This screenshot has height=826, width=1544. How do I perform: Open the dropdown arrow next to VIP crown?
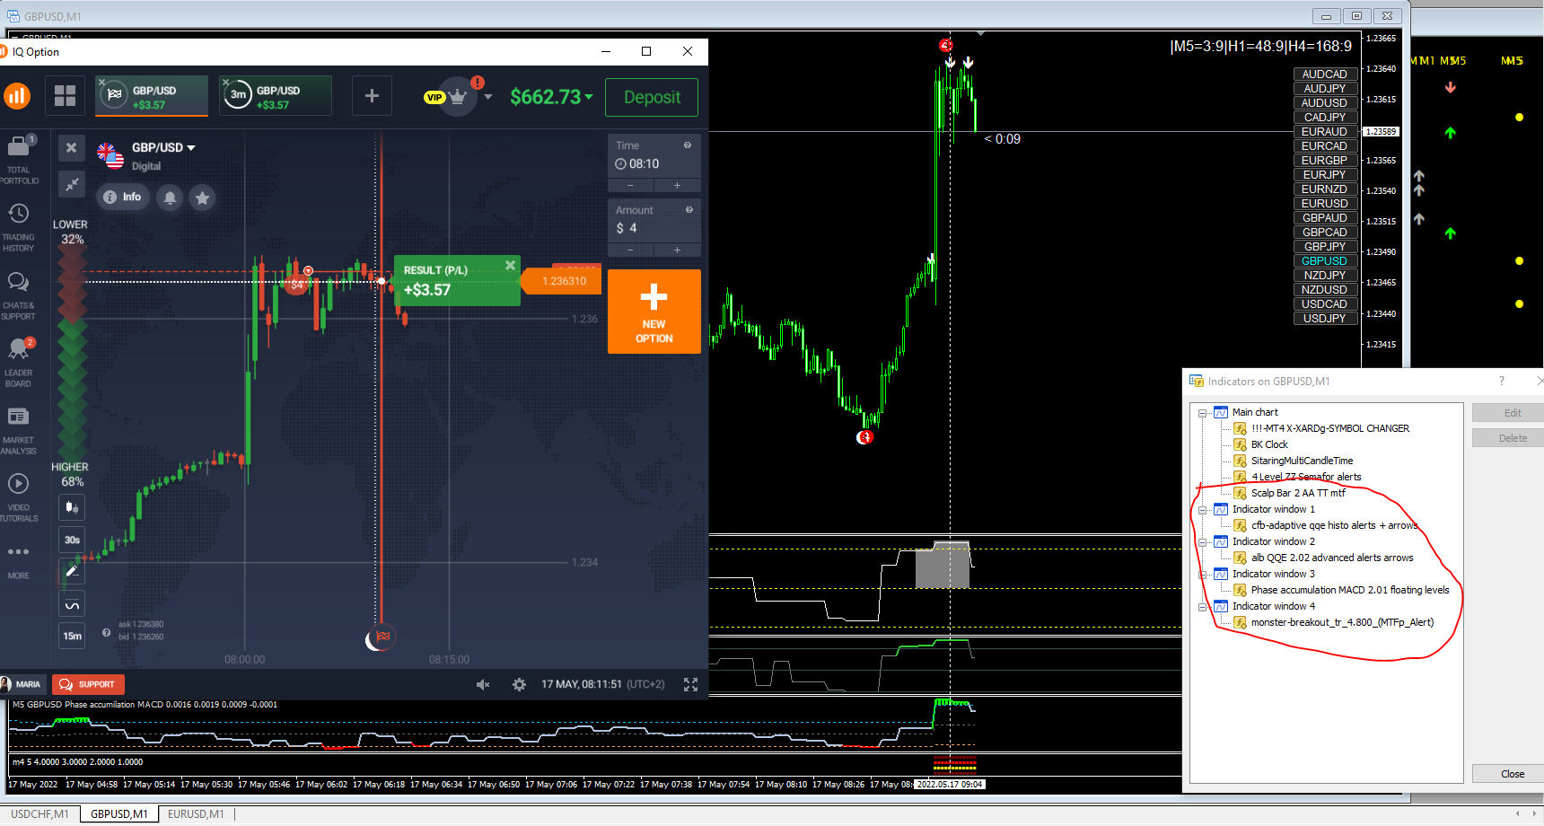tap(488, 97)
